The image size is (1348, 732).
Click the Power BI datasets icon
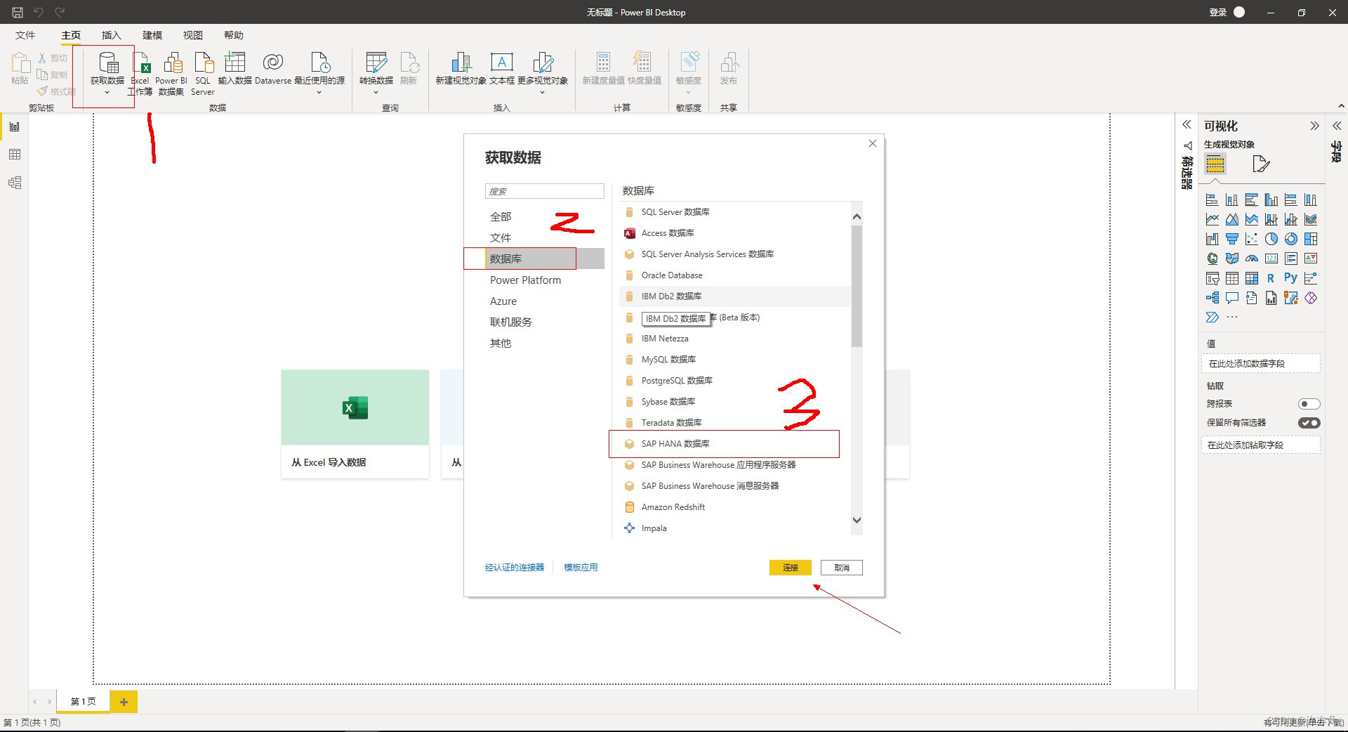(173, 63)
